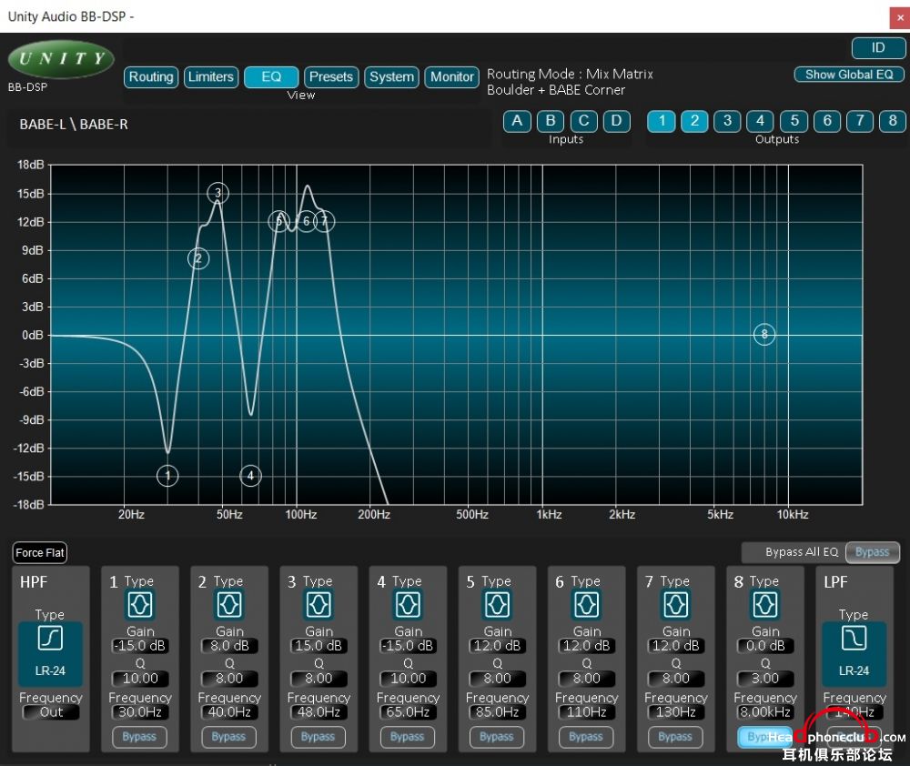Bypass EQ band 2
The height and width of the screenshot is (766, 910).
(x=228, y=737)
